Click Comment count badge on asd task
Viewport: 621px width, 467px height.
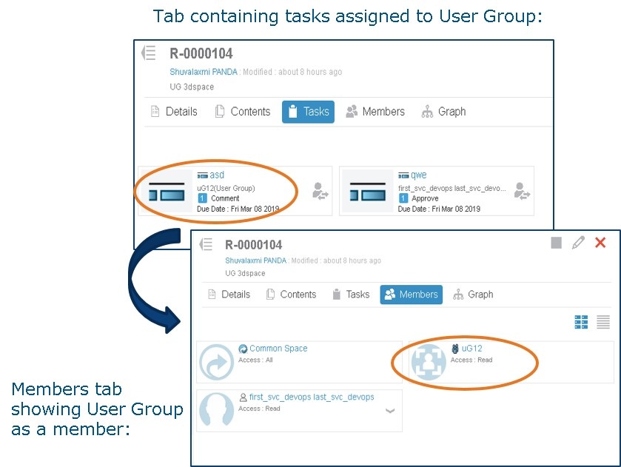click(202, 198)
